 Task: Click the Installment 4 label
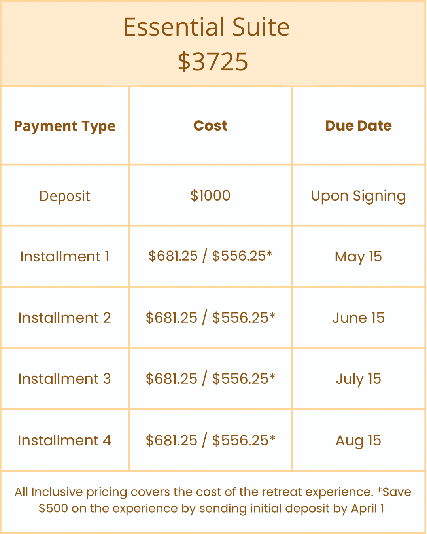coord(64,440)
